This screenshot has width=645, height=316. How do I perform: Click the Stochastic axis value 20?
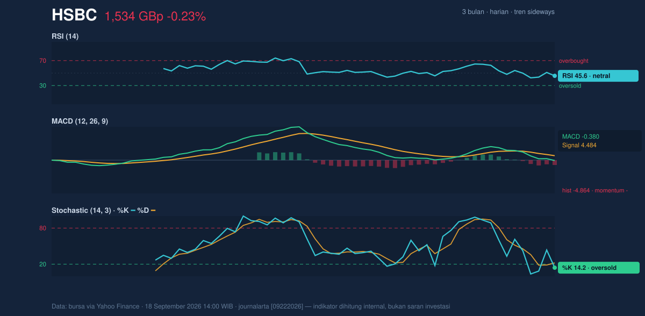42,264
